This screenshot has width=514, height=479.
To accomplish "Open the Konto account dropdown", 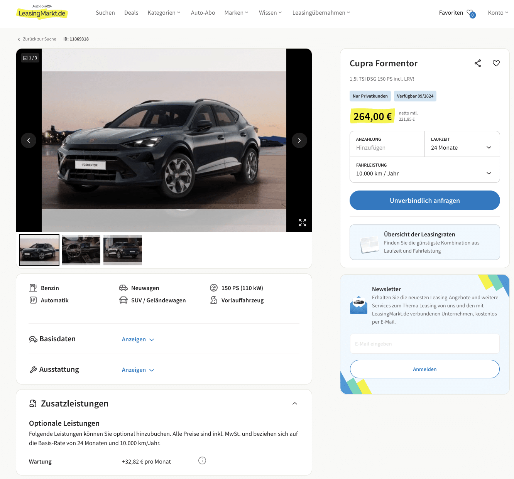I will coord(498,13).
